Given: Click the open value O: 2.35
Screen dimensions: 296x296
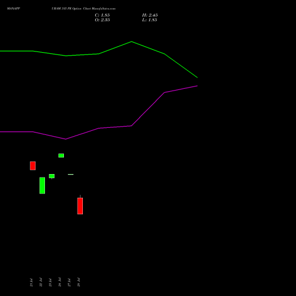Looking at the screenshot, I should [102, 20].
